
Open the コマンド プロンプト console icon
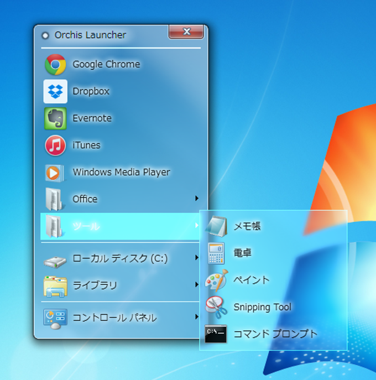point(216,334)
